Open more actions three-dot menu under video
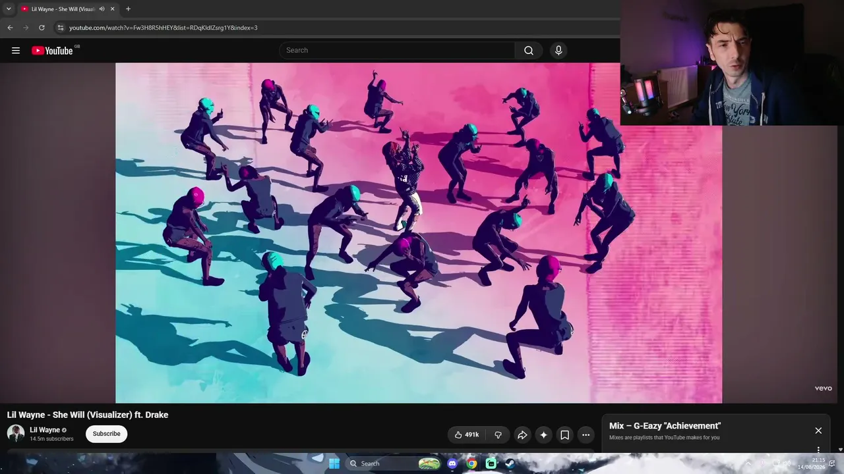 [586, 434]
